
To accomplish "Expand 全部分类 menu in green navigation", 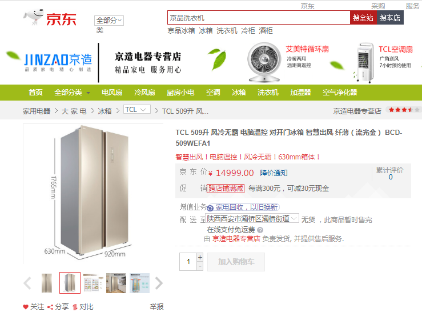I will [x=72, y=93].
